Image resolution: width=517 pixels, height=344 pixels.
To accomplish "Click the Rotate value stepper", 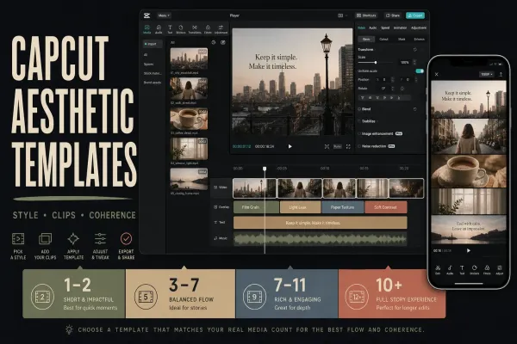I will [x=393, y=89].
